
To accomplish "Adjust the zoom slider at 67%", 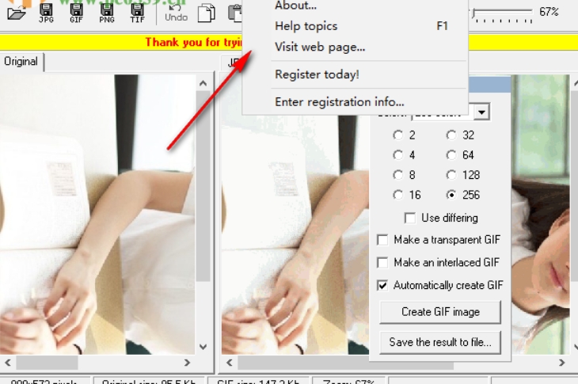I will pyautogui.click(x=474, y=14).
